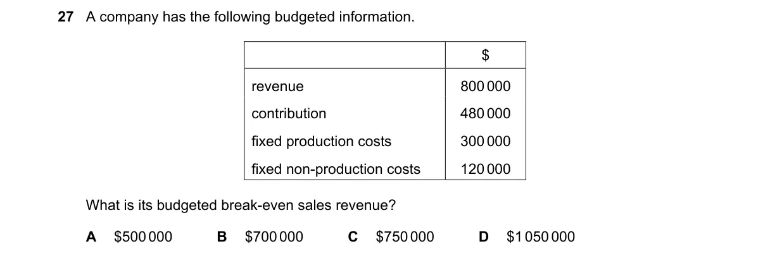Click the letter B answer label
The width and height of the screenshot is (770, 258).
pos(222,237)
